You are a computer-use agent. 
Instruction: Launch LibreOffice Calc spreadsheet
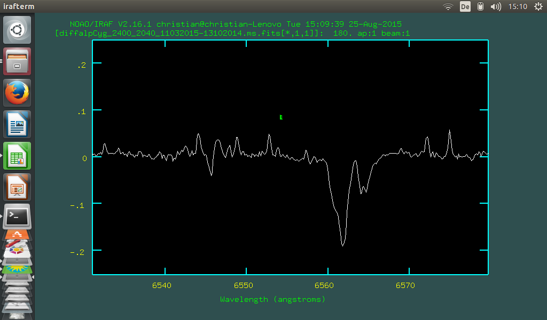17,156
